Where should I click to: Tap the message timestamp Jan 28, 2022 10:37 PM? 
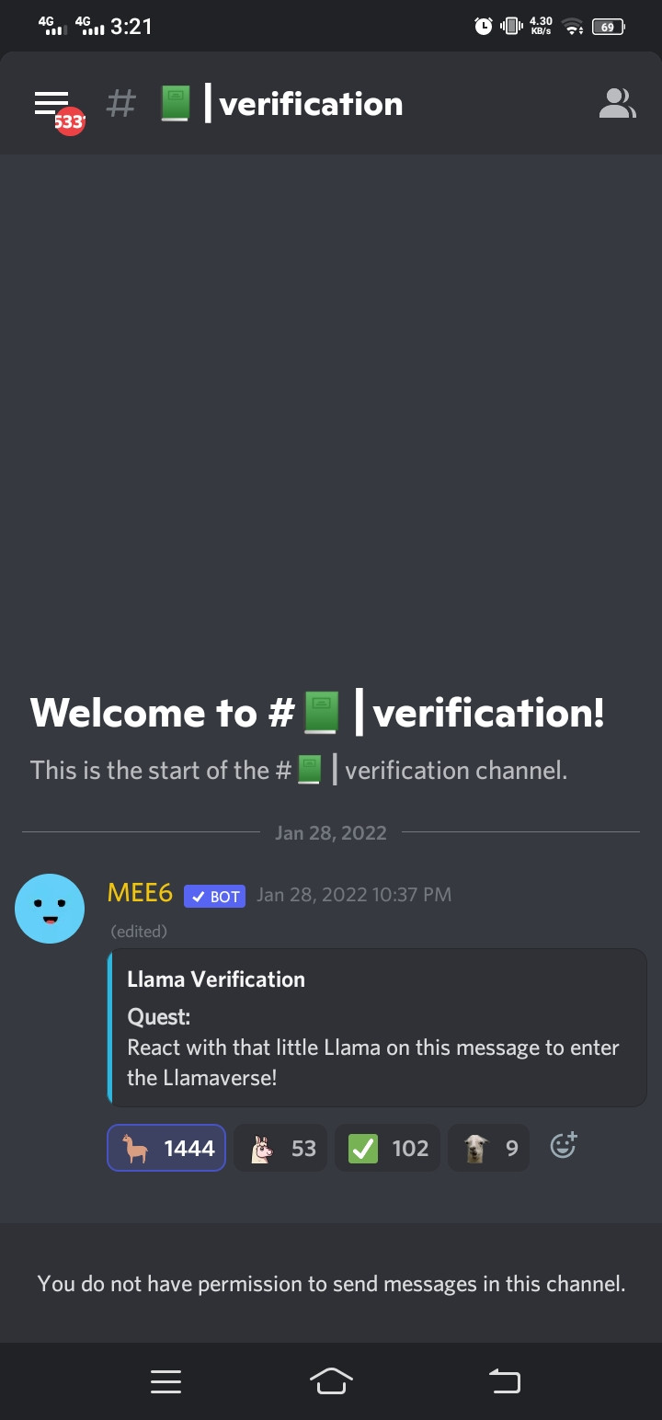354,894
